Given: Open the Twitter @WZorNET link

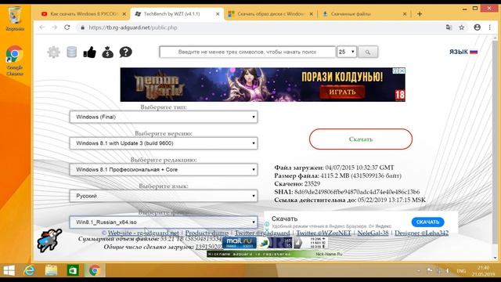Looking at the screenshot, I should tap(323, 233).
